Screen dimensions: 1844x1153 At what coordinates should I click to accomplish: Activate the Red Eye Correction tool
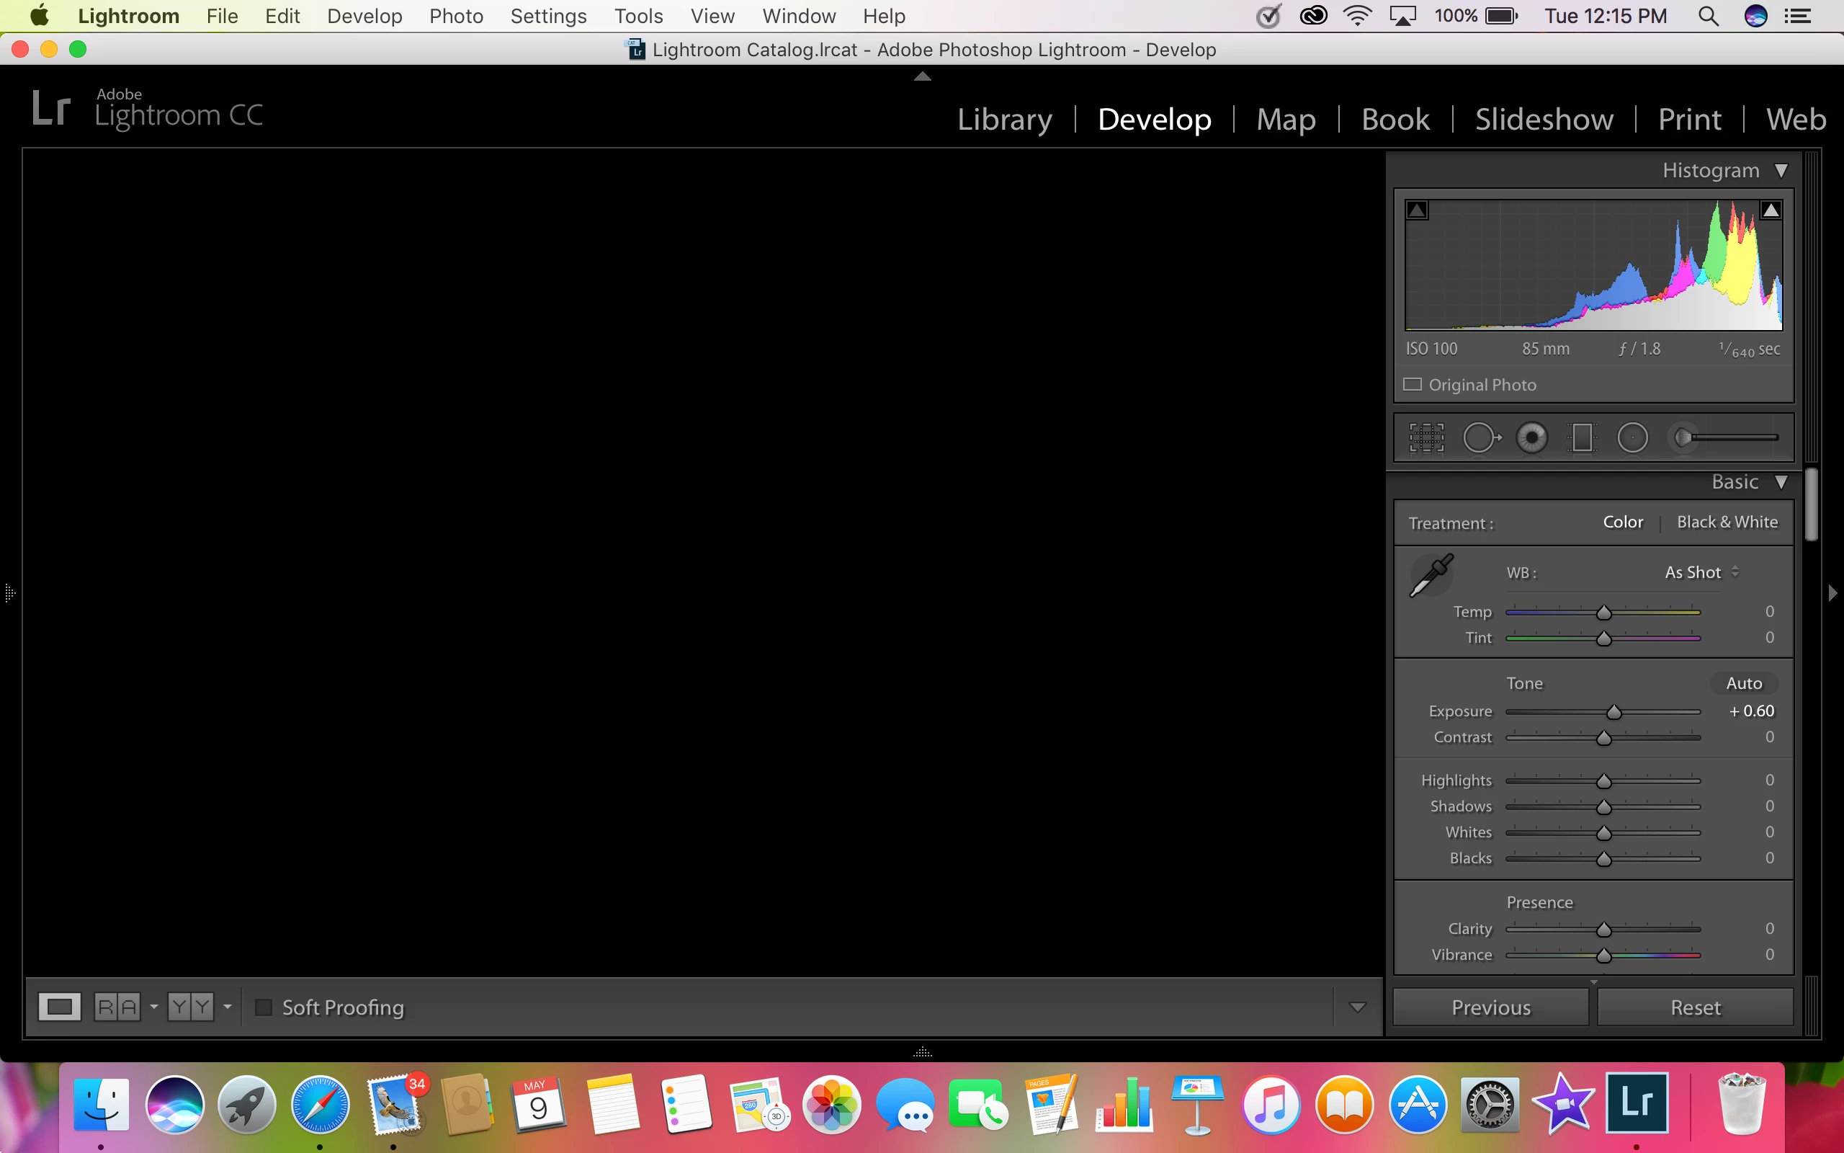coord(1531,437)
